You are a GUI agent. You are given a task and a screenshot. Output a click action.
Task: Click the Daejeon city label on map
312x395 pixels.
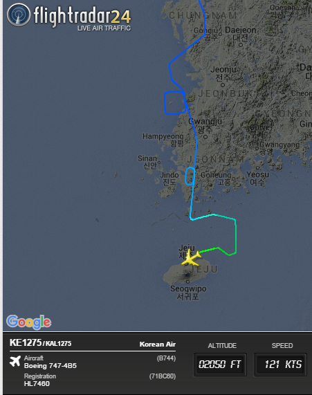pos(241,30)
